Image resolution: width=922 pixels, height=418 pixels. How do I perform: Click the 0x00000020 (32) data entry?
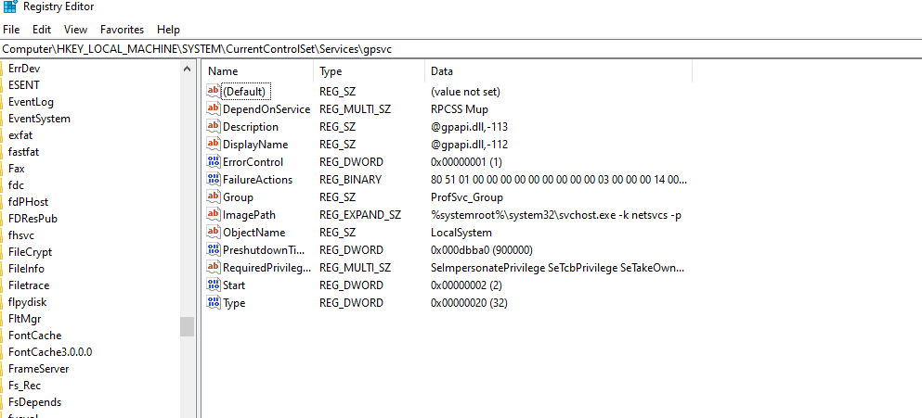(469, 303)
